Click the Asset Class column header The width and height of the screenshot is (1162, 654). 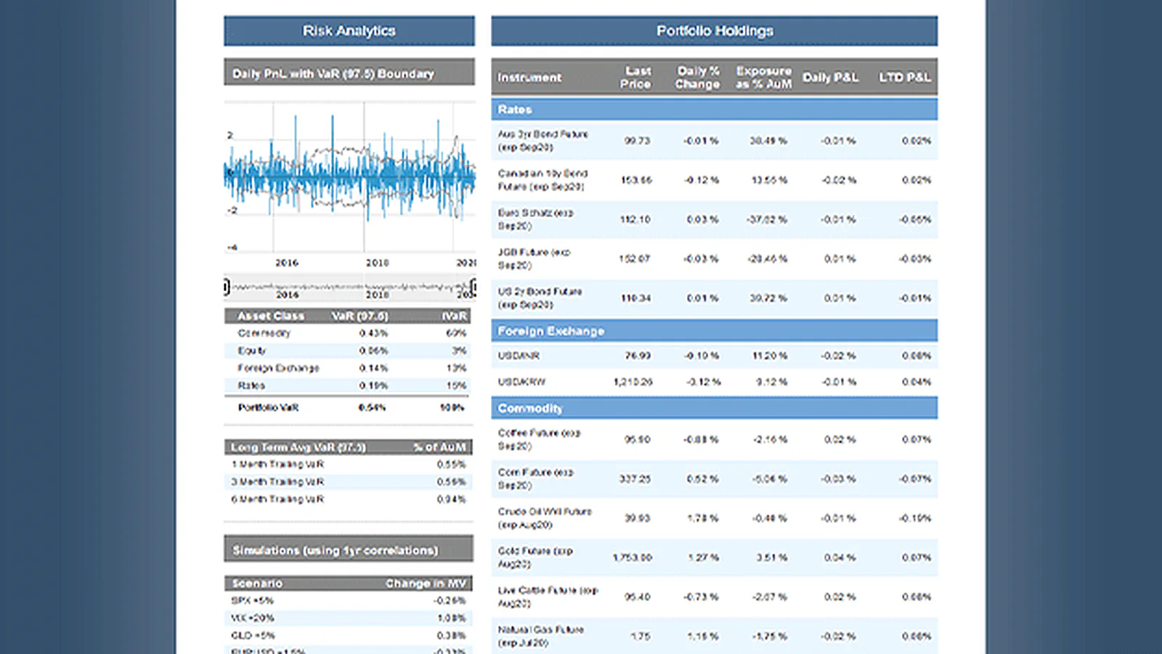tap(271, 316)
